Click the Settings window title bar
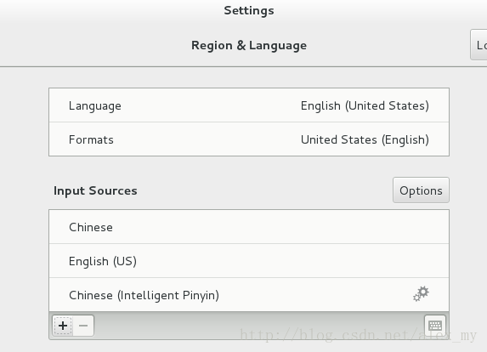This screenshot has height=352, width=487. 249,10
